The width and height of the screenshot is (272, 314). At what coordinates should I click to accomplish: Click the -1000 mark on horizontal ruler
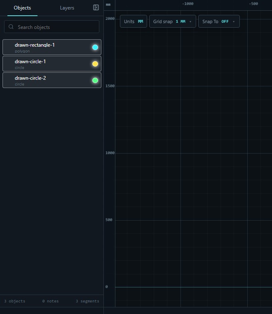pos(188,4)
